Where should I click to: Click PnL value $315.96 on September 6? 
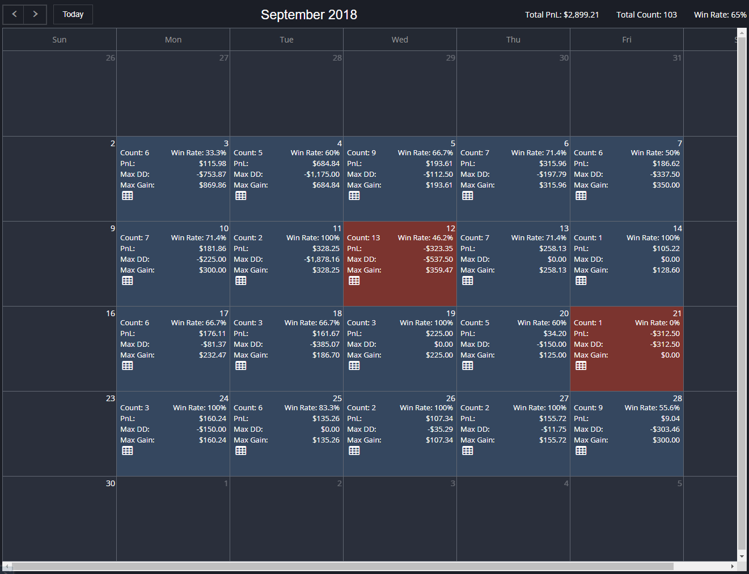553,164
